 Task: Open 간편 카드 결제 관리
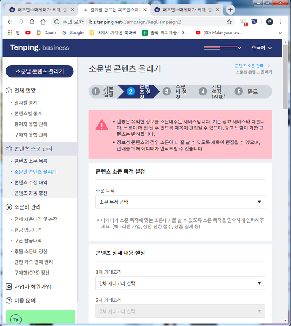[33, 262]
